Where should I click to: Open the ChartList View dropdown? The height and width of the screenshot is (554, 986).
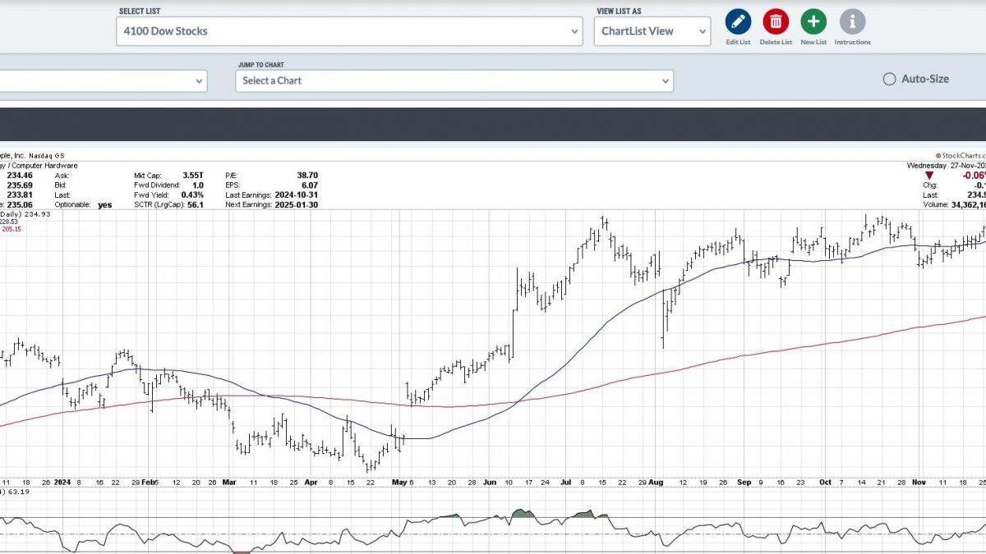[652, 31]
